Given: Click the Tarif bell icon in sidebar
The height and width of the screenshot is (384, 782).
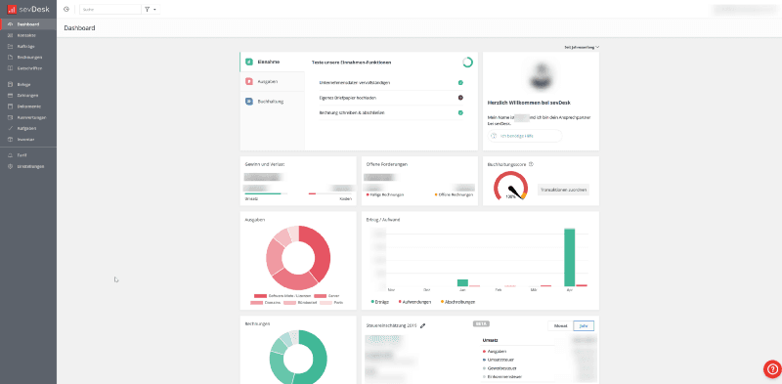Looking at the screenshot, I should [11, 155].
